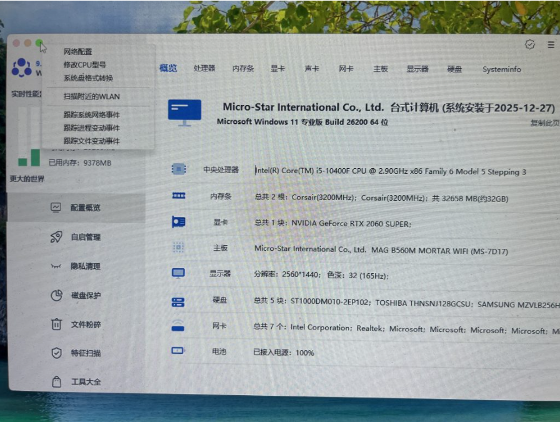Switch to the 处理器 tab
Viewport: 560px width, 422px height.
[x=203, y=69]
